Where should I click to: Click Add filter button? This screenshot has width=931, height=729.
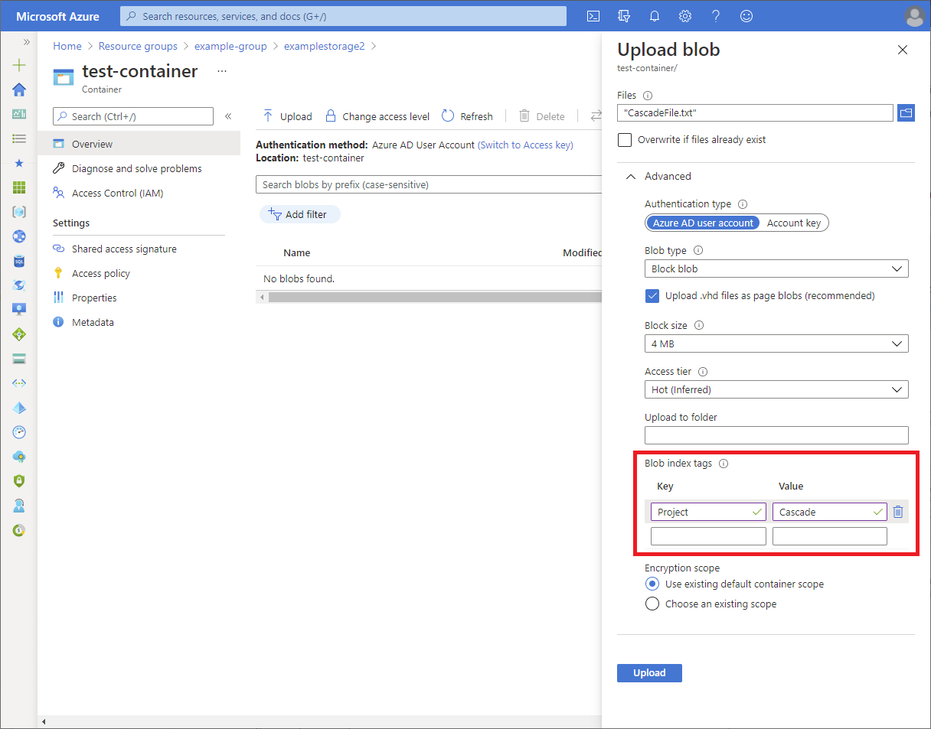(x=299, y=215)
